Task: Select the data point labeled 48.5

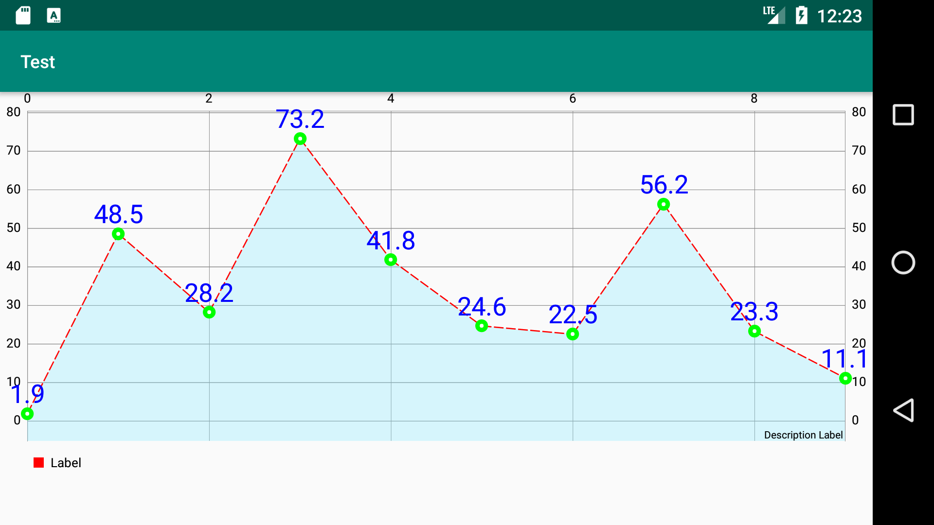Action: tap(118, 234)
